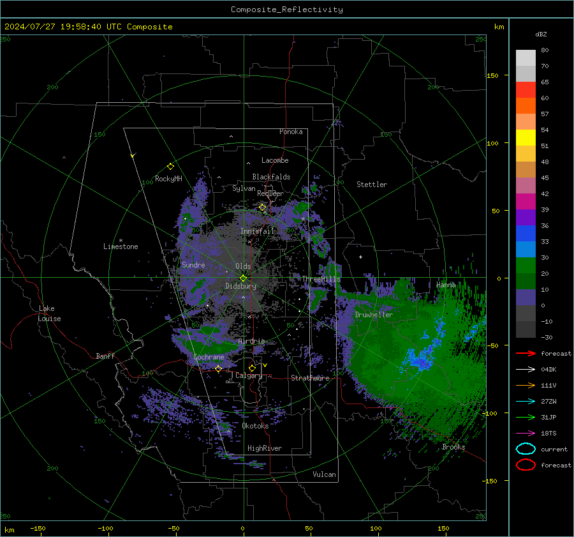574x537 pixels.
Task: Click the yellow diamond marker near RockyMH
Action: (170, 167)
